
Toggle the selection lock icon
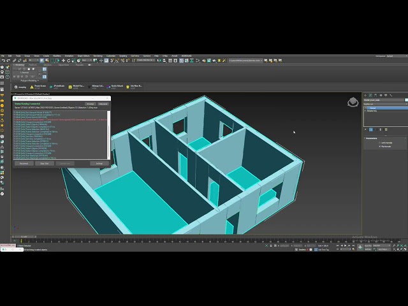point(271,245)
